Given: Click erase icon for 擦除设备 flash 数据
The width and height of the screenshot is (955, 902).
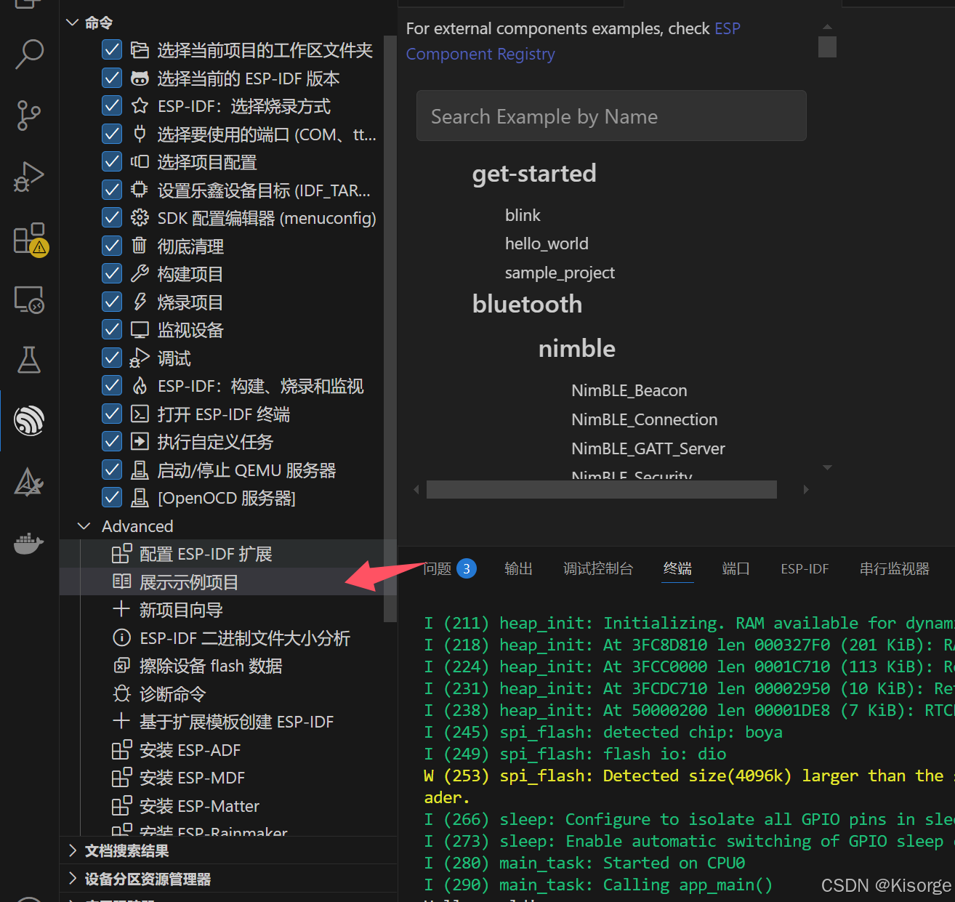Looking at the screenshot, I should (x=122, y=666).
